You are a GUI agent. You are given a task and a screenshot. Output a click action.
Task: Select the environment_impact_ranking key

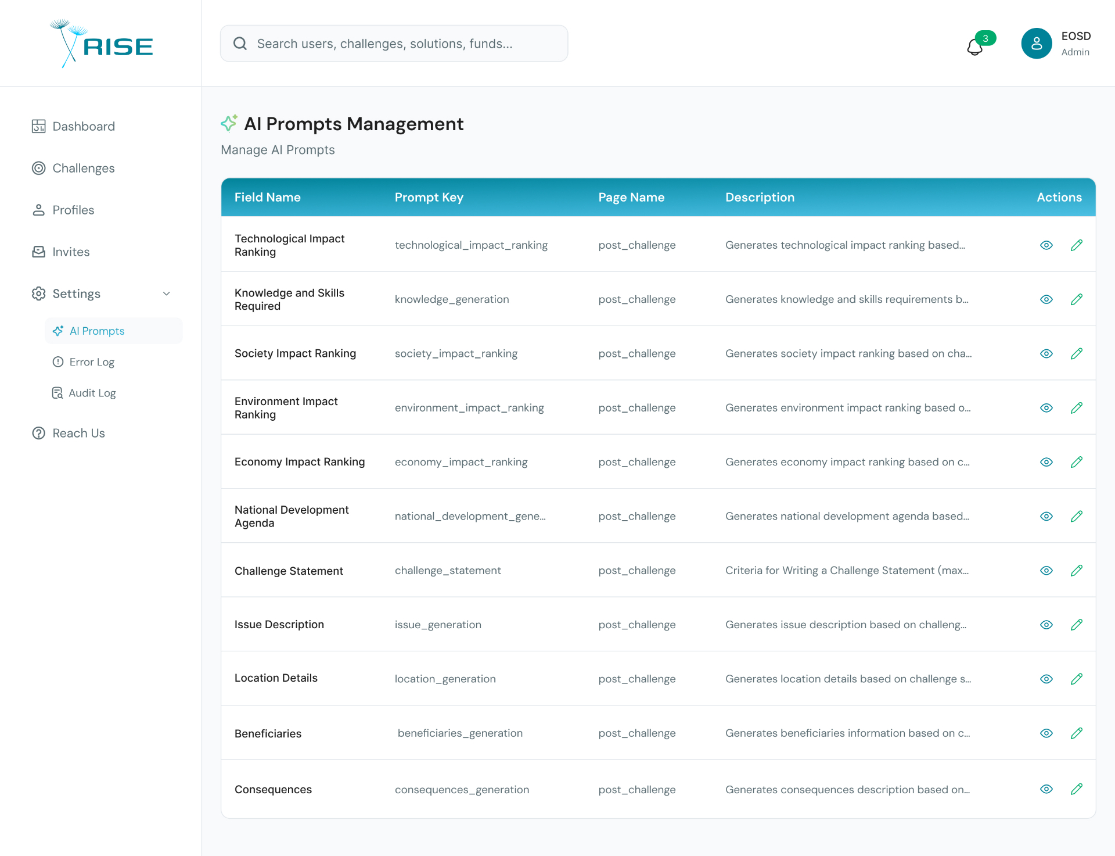(x=469, y=408)
